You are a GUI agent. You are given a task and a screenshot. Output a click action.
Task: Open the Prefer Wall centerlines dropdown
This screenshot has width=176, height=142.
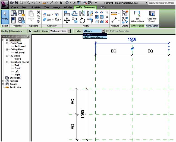pos(69,31)
